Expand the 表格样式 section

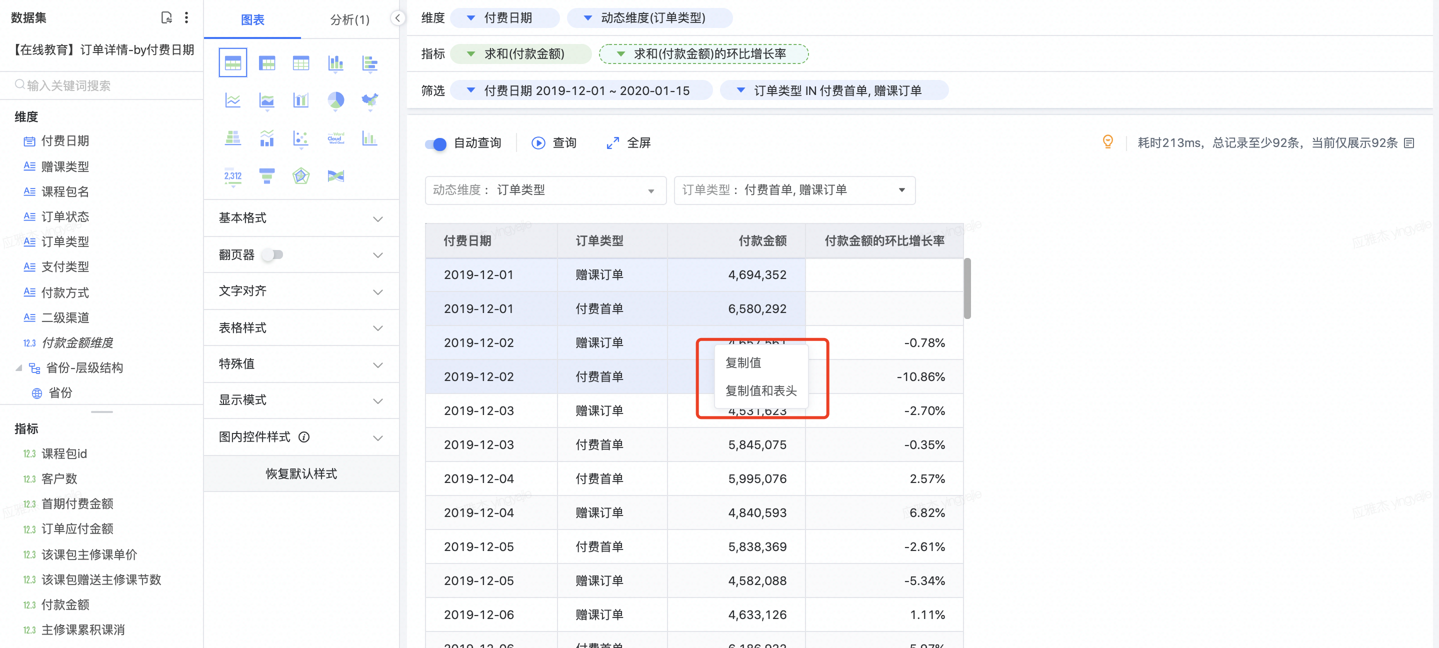click(300, 328)
